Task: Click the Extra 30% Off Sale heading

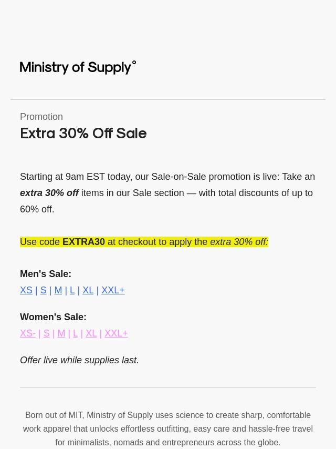Action: click(x=83, y=134)
